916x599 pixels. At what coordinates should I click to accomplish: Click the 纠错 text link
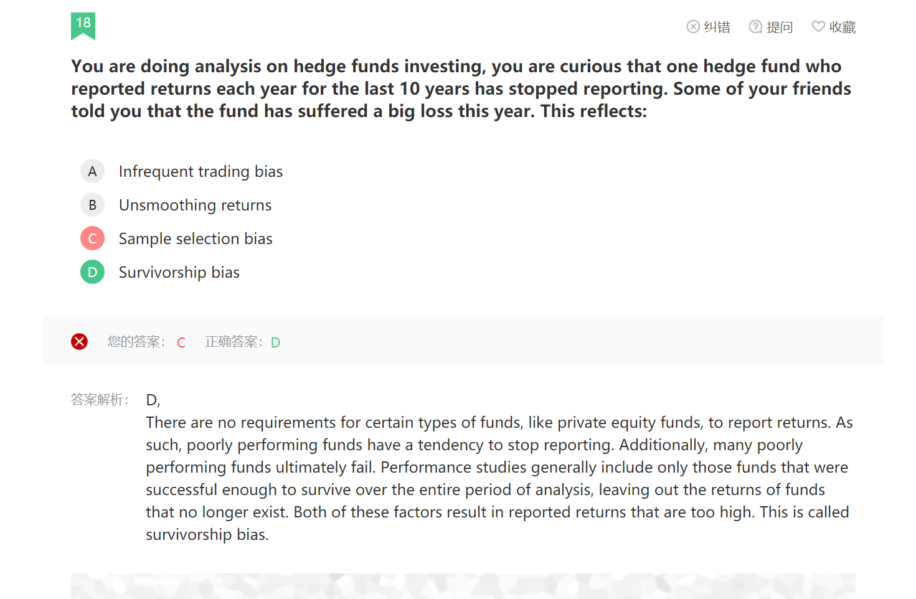[717, 27]
